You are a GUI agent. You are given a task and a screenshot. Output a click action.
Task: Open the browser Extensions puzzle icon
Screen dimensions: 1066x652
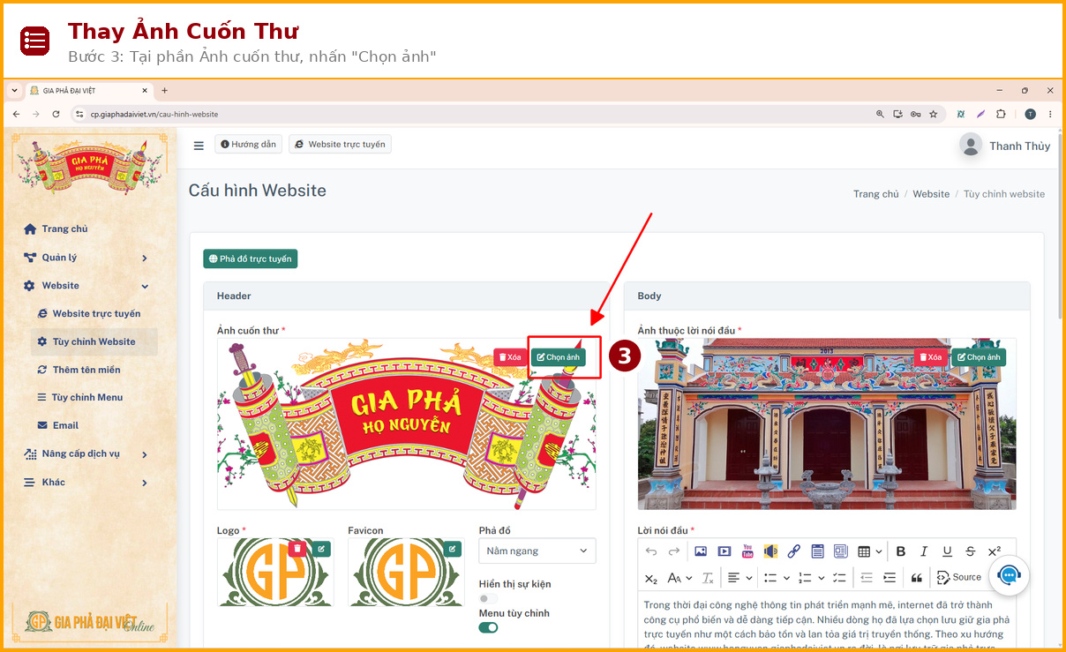coord(1001,114)
